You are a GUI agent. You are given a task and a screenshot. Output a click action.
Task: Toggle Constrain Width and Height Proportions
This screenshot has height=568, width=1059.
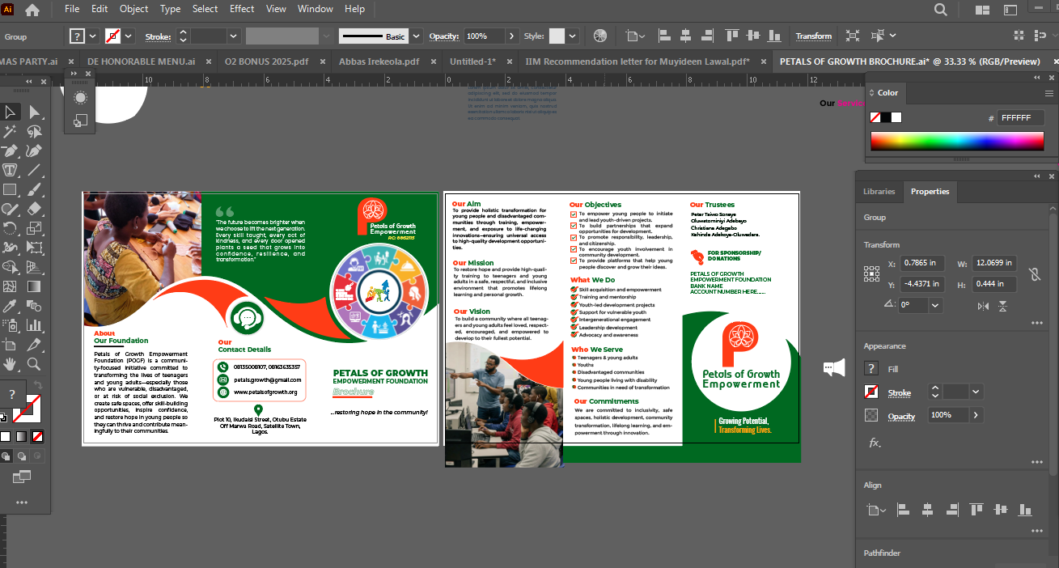[x=1034, y=274]
